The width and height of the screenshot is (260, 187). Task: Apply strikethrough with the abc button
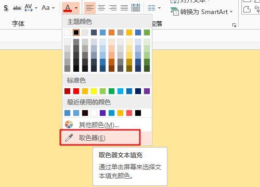[x=17, y=8]
